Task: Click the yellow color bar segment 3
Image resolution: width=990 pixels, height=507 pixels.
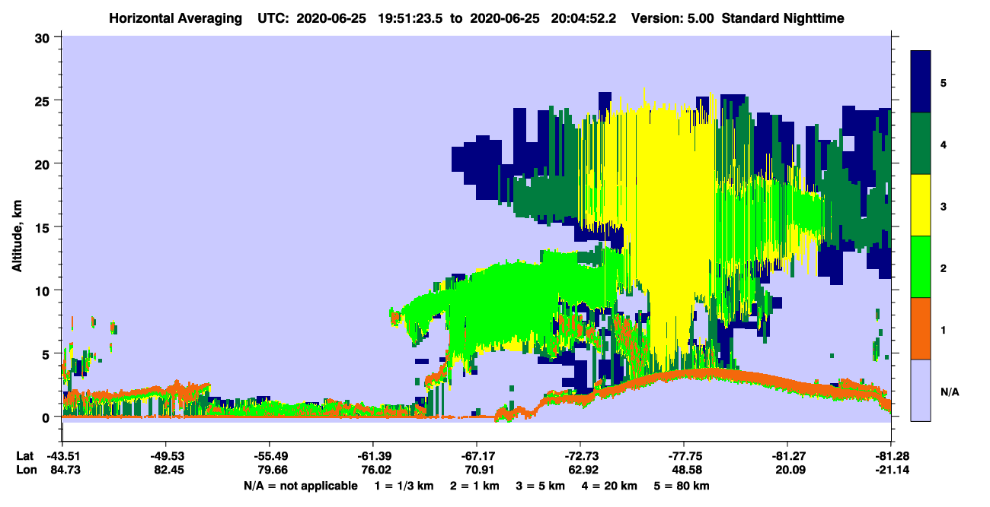Action: pos(921,204)
